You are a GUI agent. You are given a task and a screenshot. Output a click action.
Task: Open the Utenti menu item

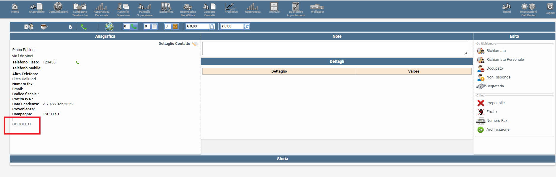click(x=507, y=8)
